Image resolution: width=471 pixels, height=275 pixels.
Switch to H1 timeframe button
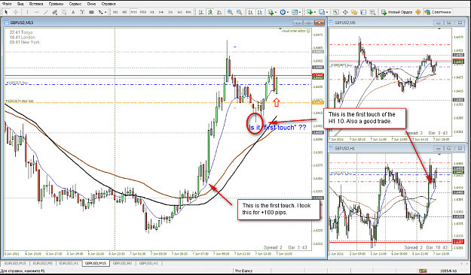(152, 12)
